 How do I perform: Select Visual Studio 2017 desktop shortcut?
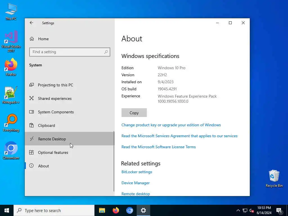coord(11,42)
